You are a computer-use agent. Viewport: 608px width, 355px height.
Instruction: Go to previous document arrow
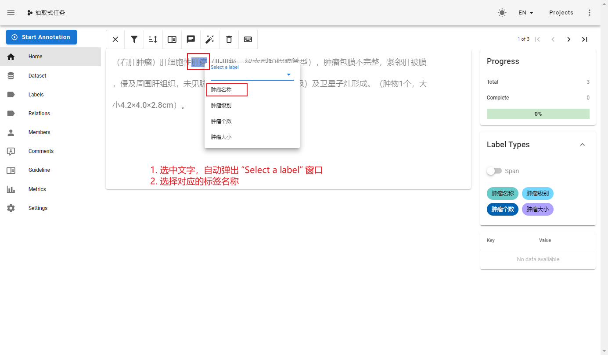click(x=553, y=39)
